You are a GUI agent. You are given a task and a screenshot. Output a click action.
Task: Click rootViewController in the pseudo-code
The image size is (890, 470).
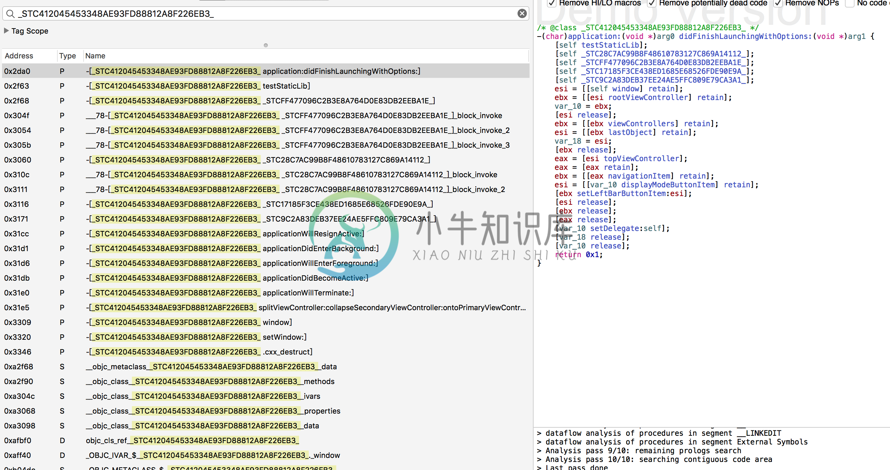tap(648, 98)
